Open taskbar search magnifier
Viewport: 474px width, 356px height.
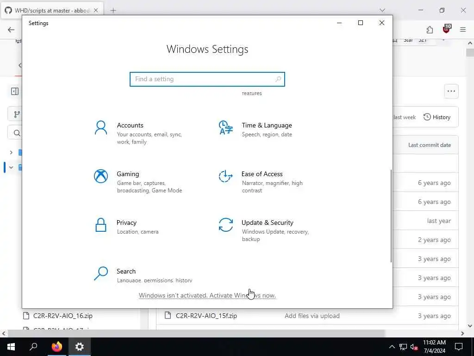[x=33, y=347]
